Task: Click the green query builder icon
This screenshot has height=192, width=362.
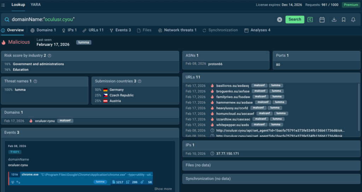Action: tap(310, 19)
